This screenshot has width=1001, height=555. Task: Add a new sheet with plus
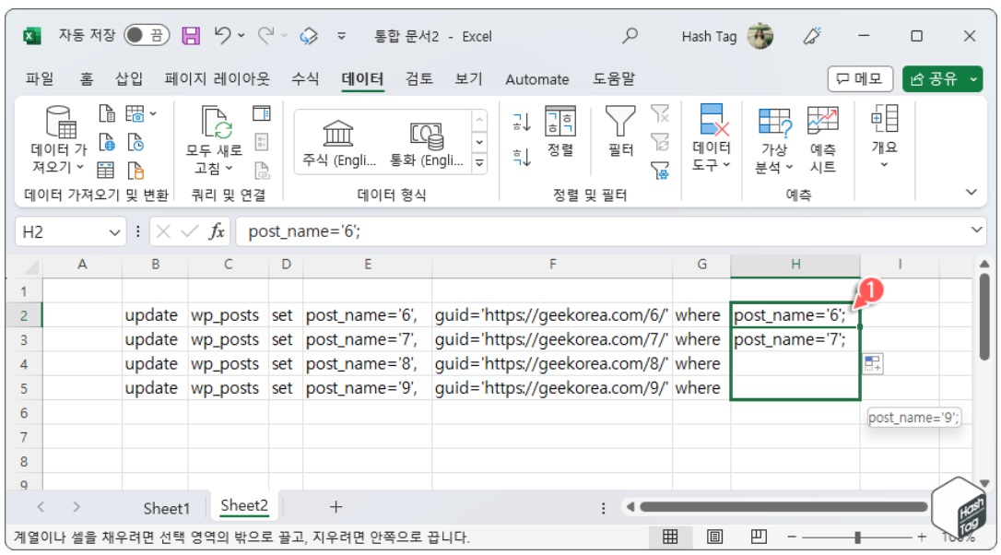[x=336, y=507]
